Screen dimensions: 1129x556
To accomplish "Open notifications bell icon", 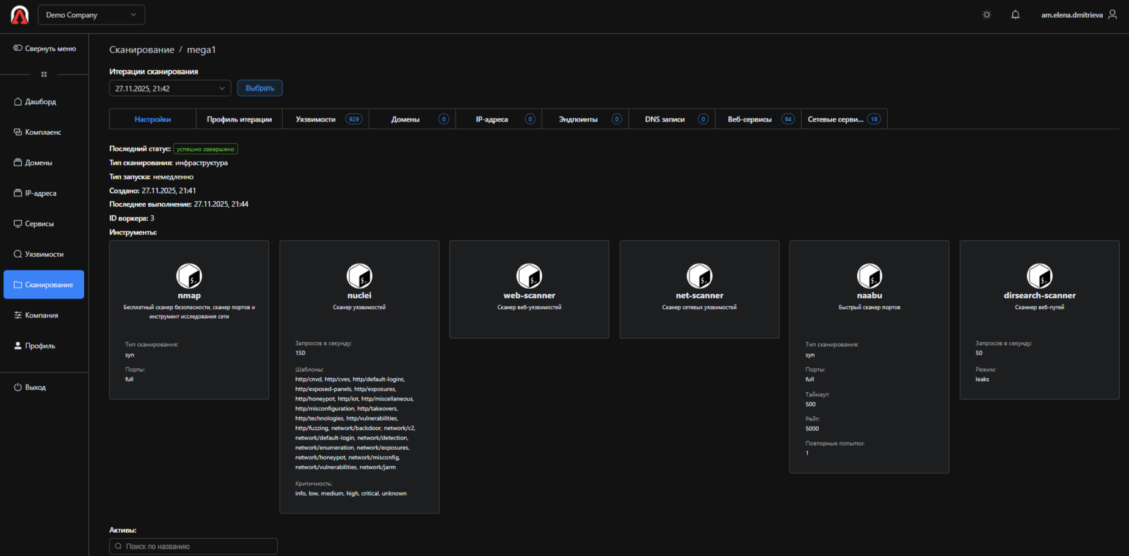I will pyautogui.click(x=1015, y=15).
